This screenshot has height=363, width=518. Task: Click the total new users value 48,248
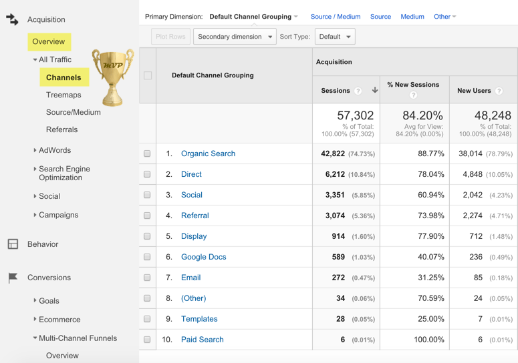click(x=493, y=115)
